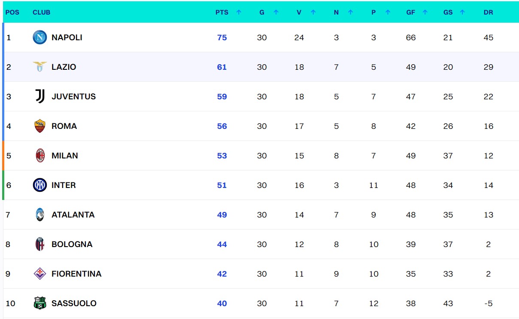This screenshot has width=519, height=319.
Task: Open the FIORENTINA club link
Action: point(76,274)
